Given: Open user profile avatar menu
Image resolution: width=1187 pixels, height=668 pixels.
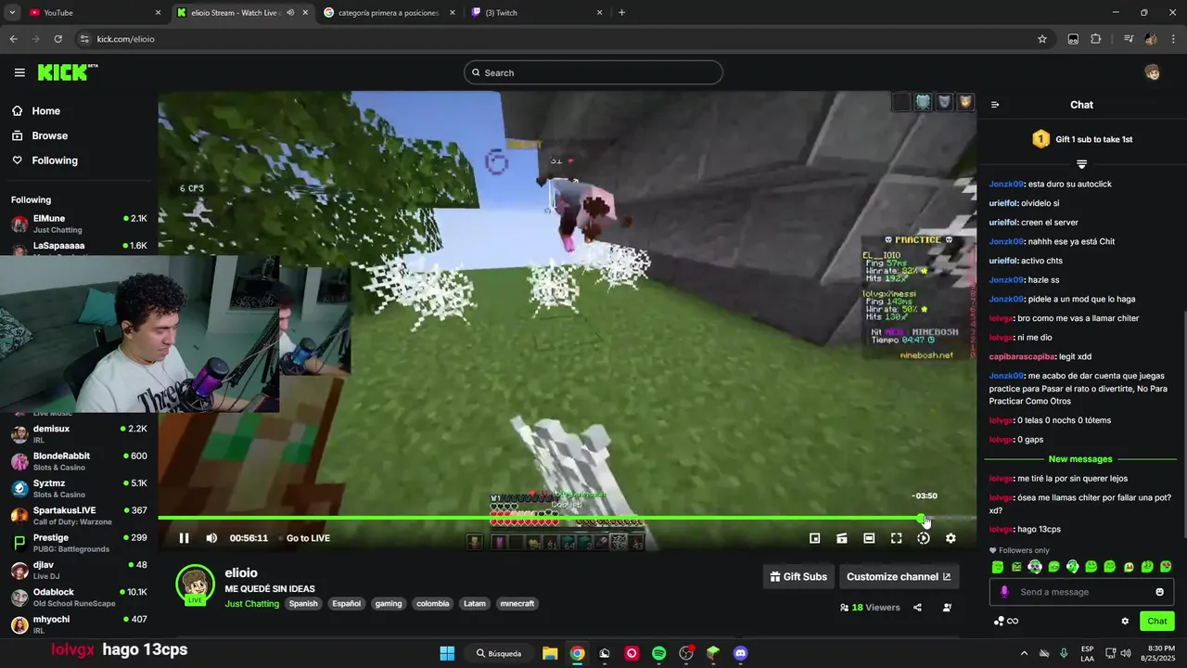Looking at the screenshot, I should pos(1152,72).
